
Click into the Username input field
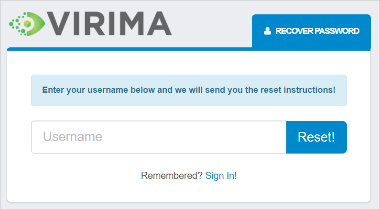click(159, 137)
